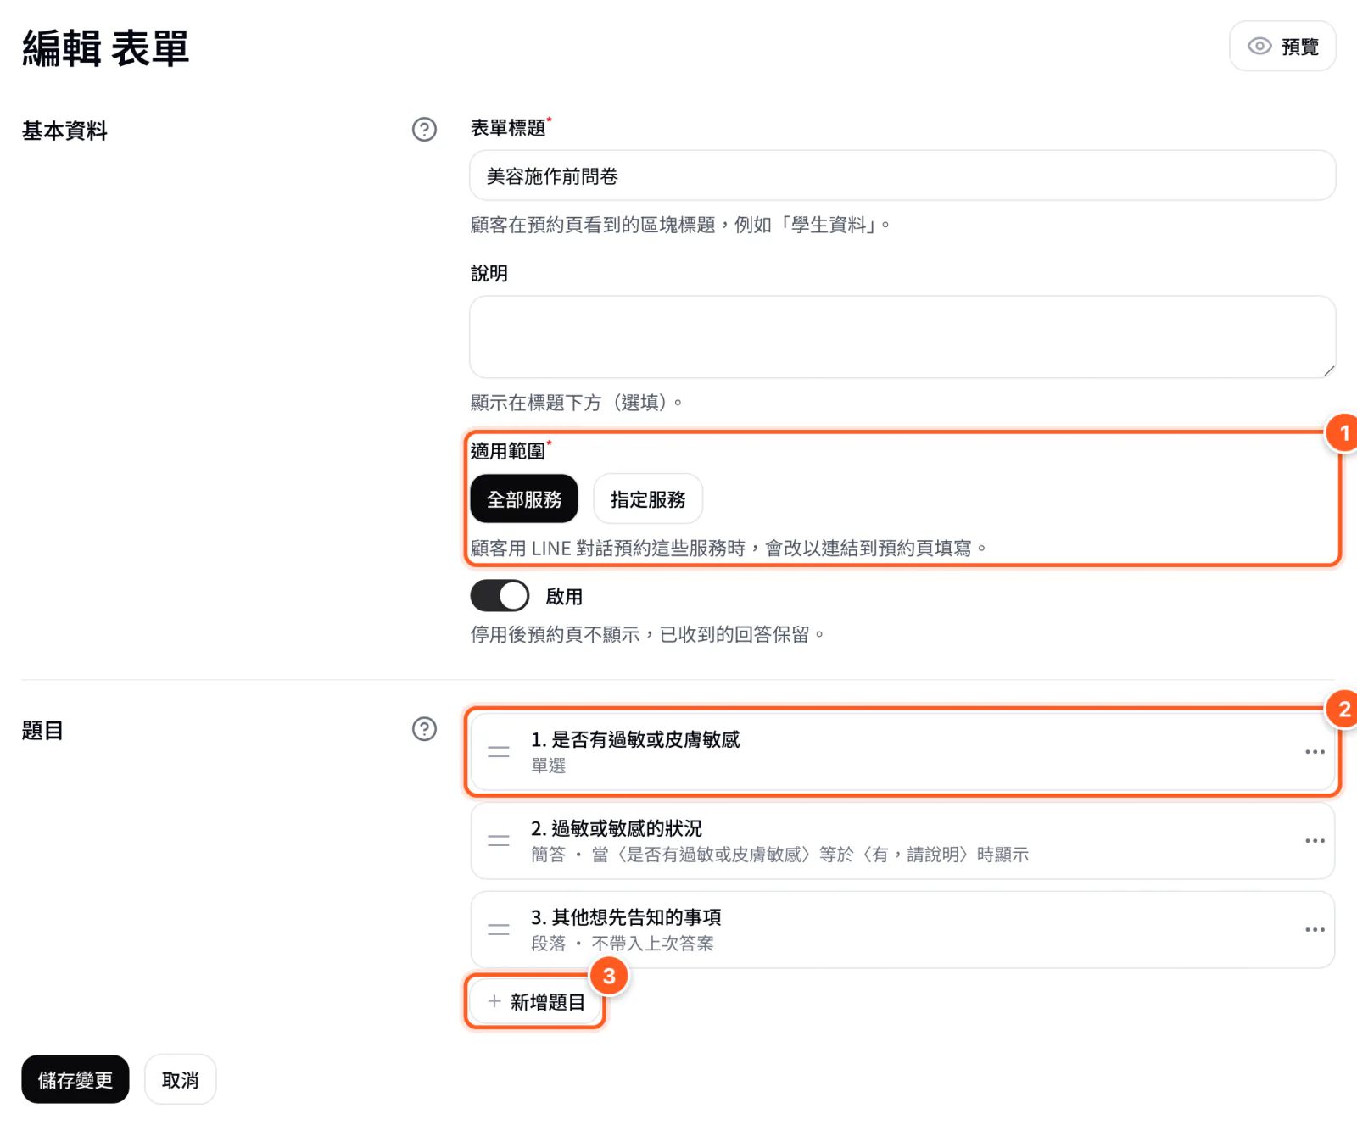Open question row 其他想先告知的事項
The width and height of the screenshot is (1357, 1125).
coord(902,930)
